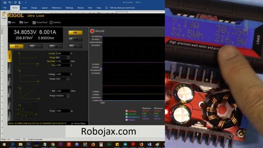Switch to Word via taskbar icon
263x148 pixels.
[149, 144]
